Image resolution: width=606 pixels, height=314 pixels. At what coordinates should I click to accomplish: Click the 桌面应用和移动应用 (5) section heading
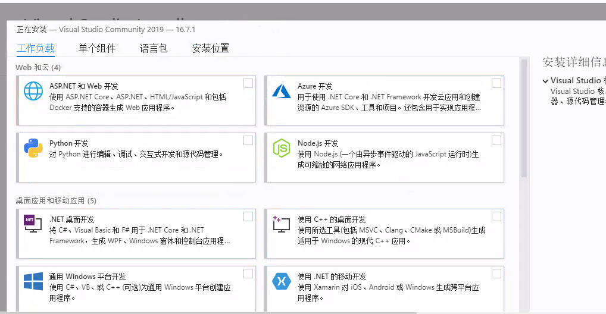click(56, 201)
